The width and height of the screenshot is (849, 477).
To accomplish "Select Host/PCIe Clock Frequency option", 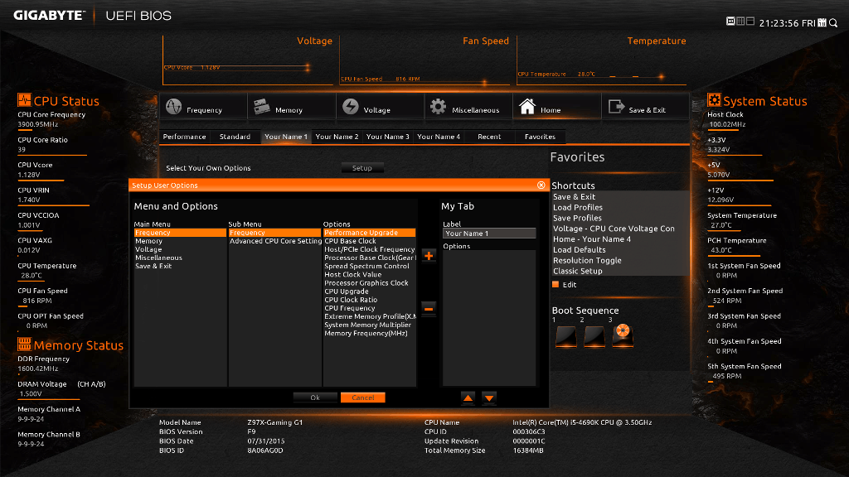I will tap(369, 249).
